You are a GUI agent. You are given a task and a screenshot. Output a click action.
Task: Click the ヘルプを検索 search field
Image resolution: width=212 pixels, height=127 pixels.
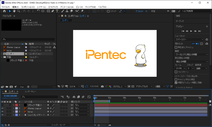195,11
